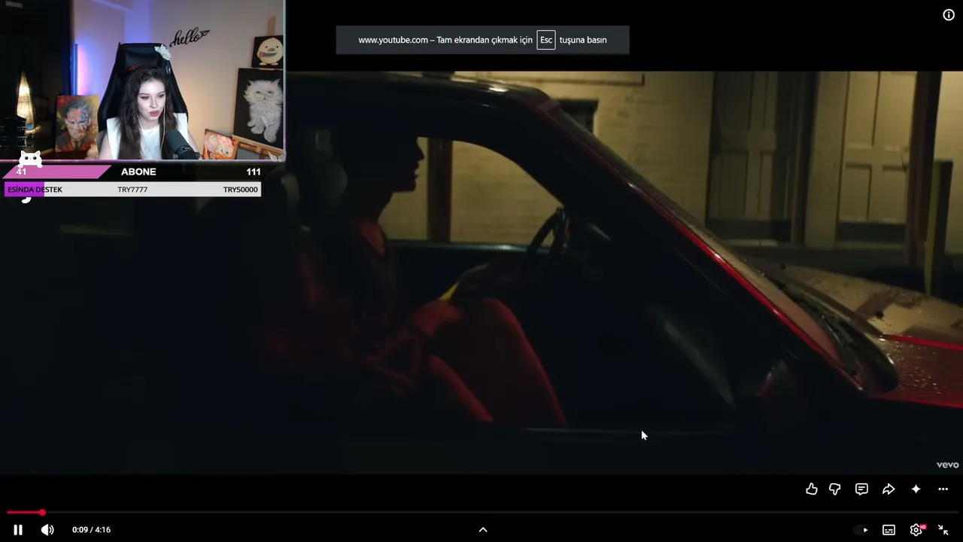Mute the video with the speaker icon

[x=47, y=530]
